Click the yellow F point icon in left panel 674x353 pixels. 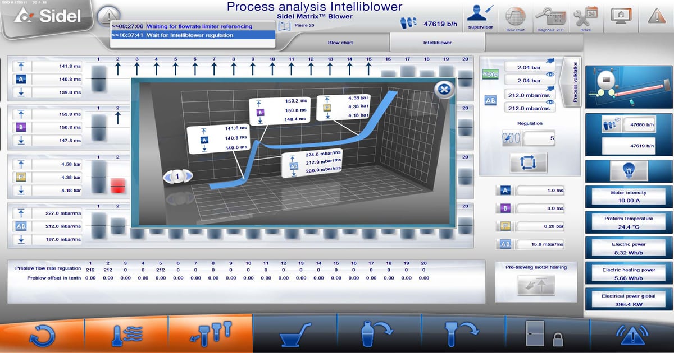(21, 178)
